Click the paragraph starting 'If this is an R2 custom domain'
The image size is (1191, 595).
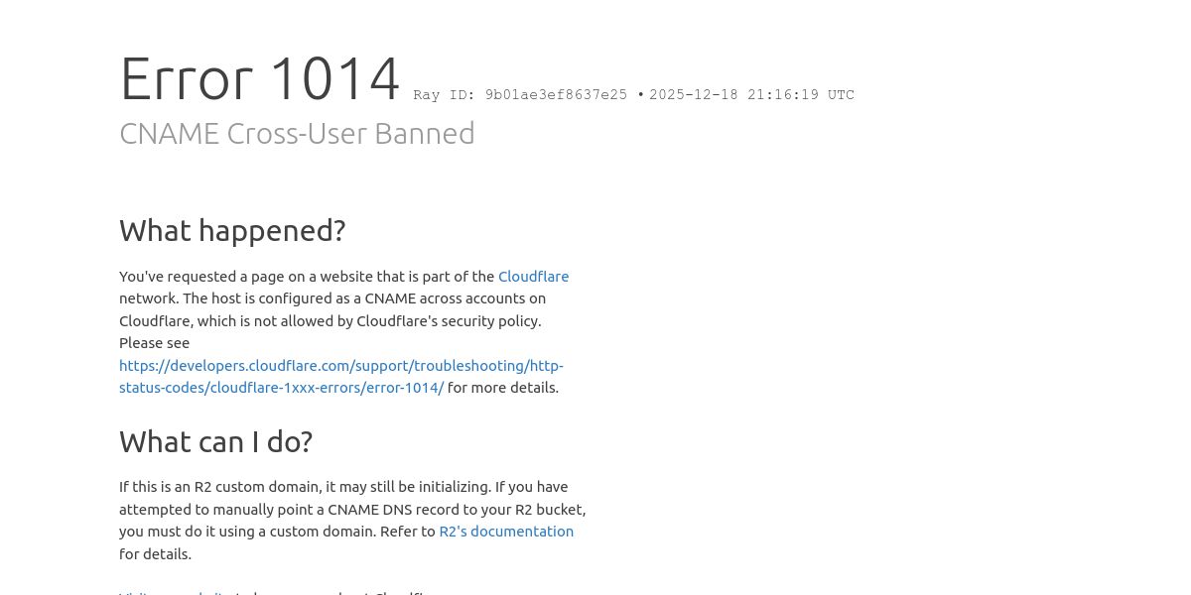point(352,521)
